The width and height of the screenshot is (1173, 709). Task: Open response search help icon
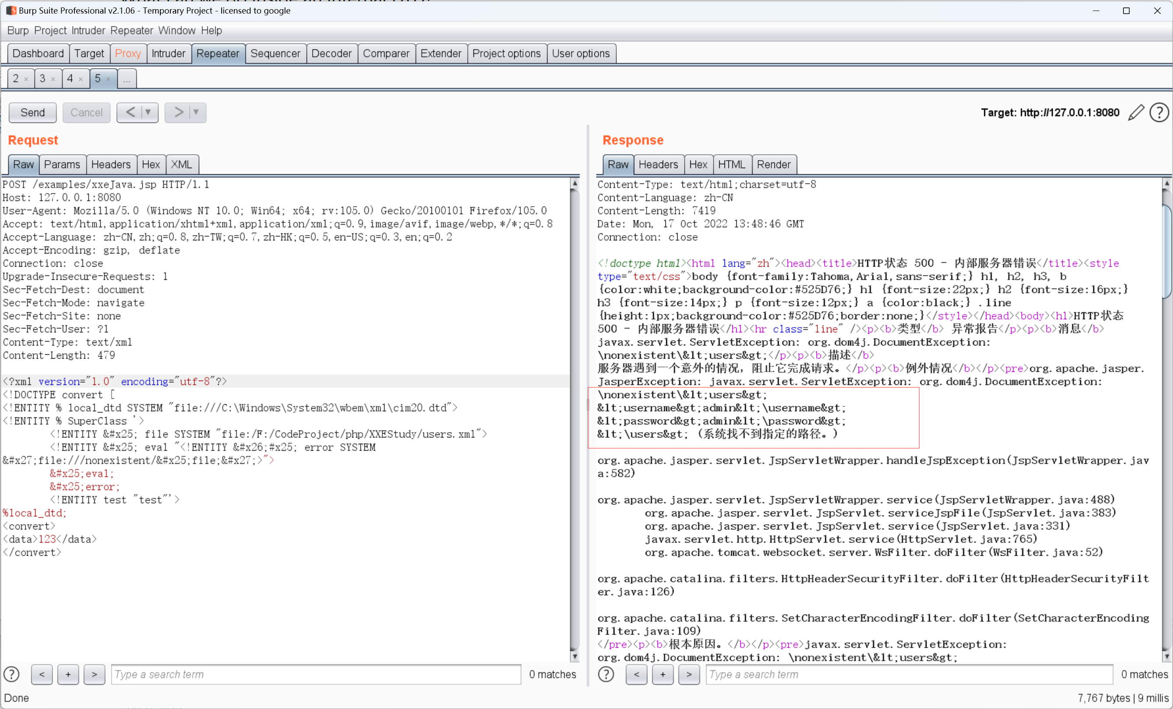click(x=606, y=674)
